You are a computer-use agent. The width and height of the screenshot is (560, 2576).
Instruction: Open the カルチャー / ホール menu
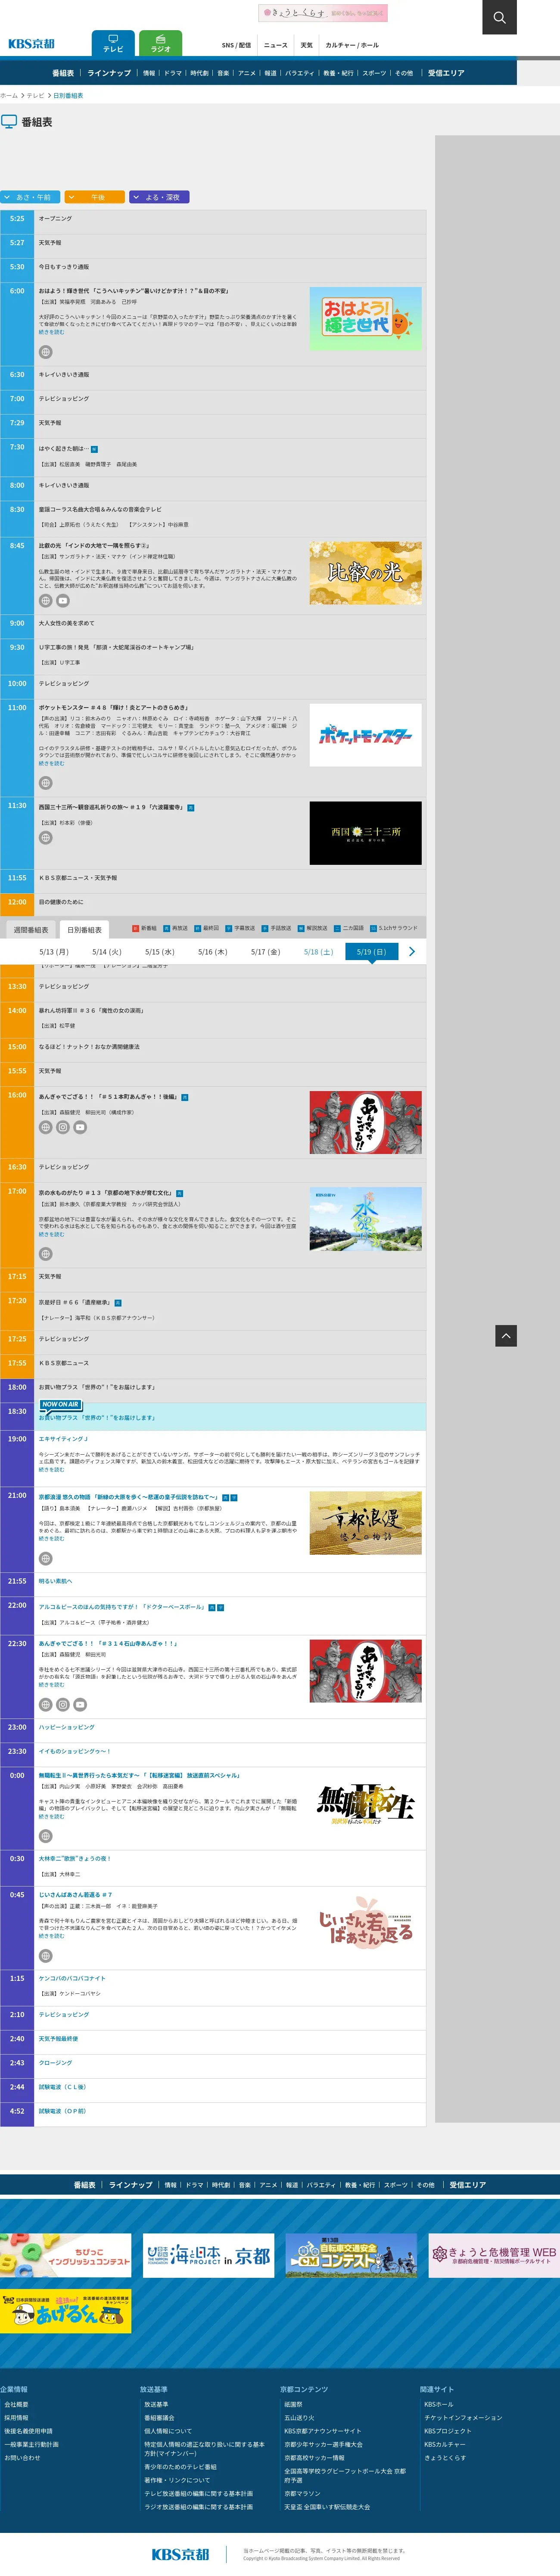pos(352,45)
